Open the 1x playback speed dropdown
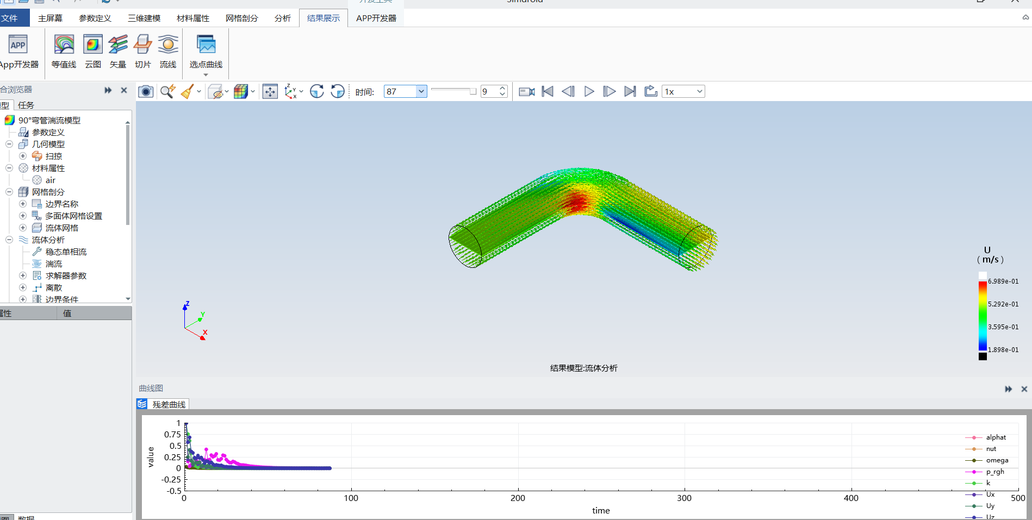This screenshot has width=1032, height=520. [x=699, y=91]
